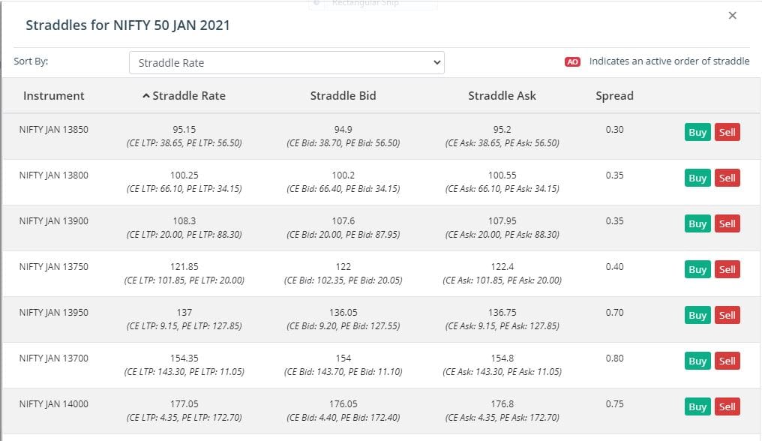The image size is (762, 441).
Task: Close the Straddles dialog
Action: click(732, 16)
